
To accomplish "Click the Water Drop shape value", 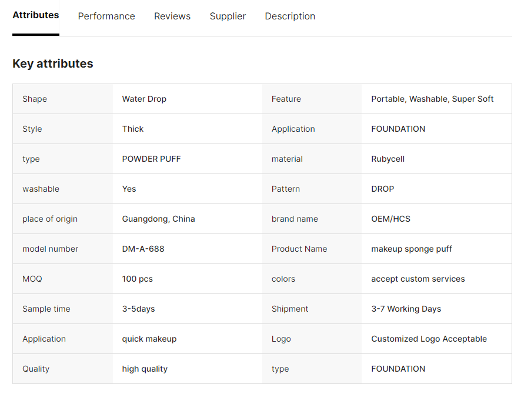I will [x=144, y=99].
